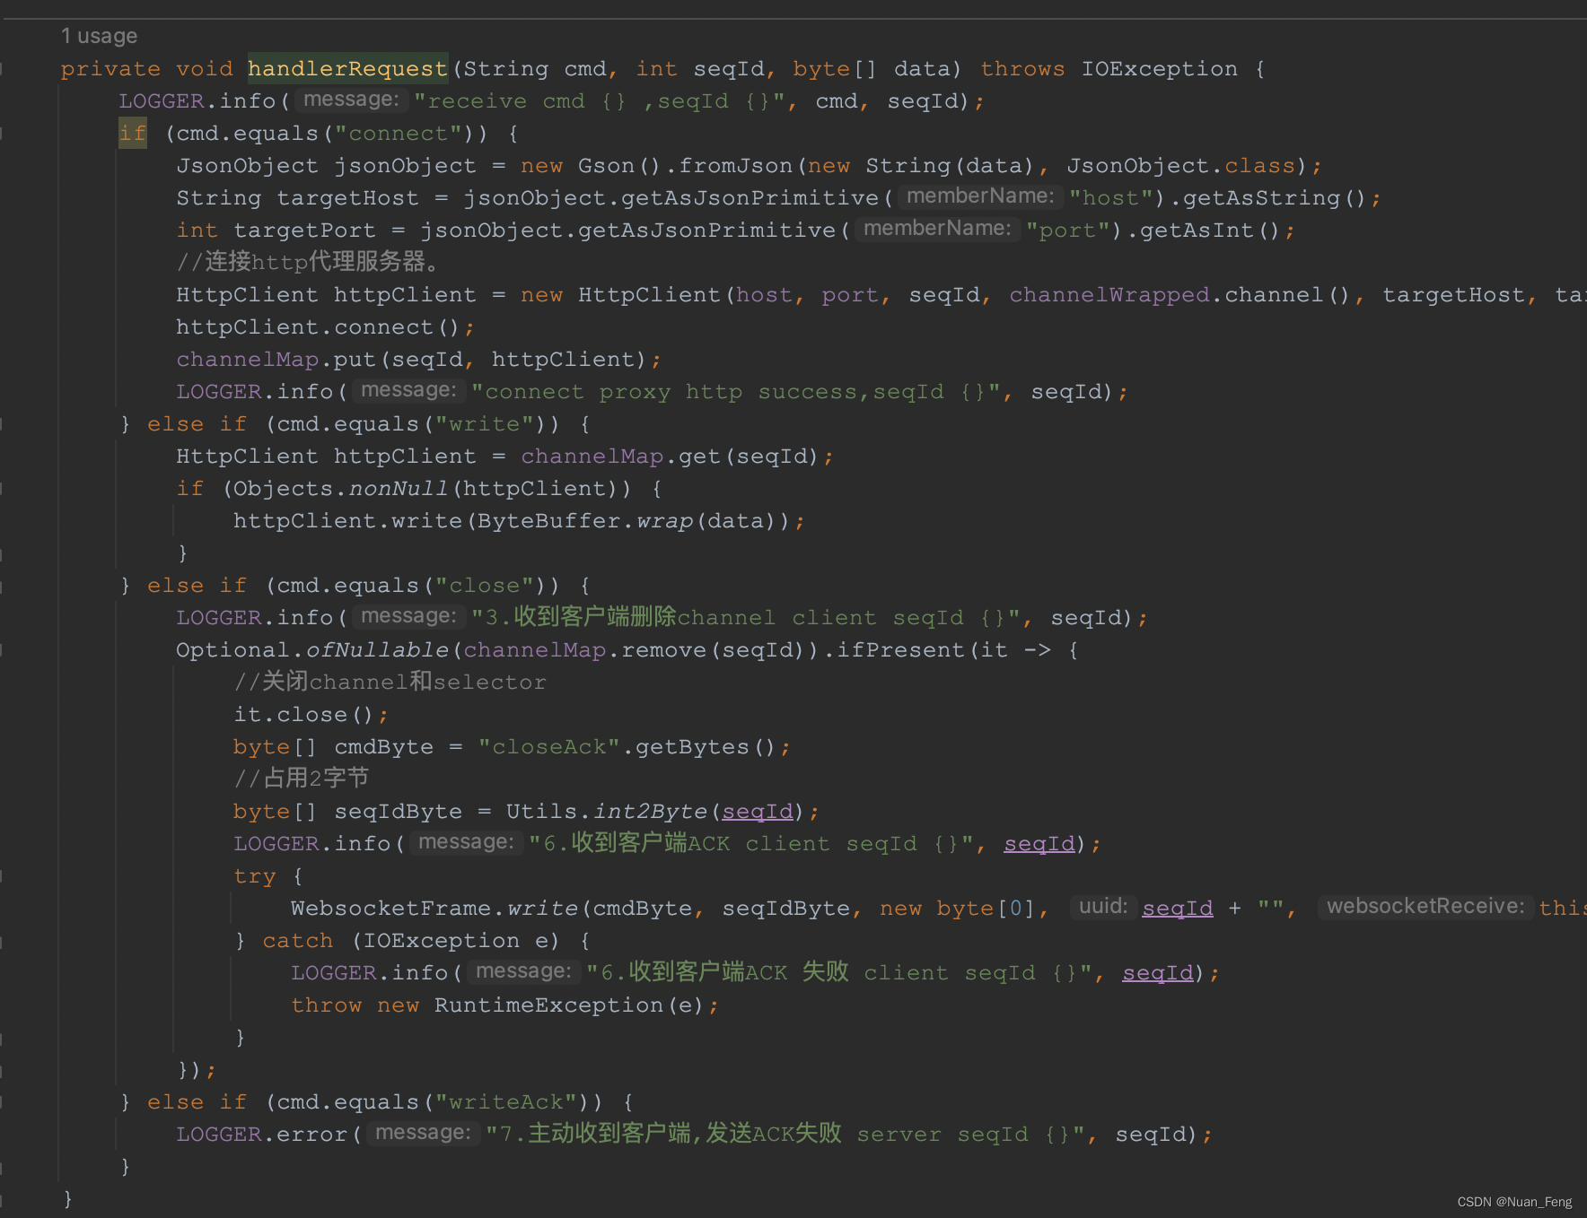Image resolution: width=1587 pixels, height=1218 pixels.
Task: Click the "writeAck" string literal
Action: [505, 1102]
